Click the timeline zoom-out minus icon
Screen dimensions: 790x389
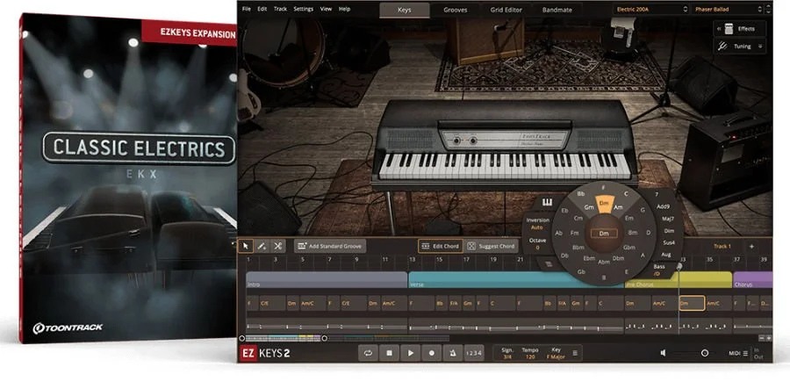coord(761,338)
